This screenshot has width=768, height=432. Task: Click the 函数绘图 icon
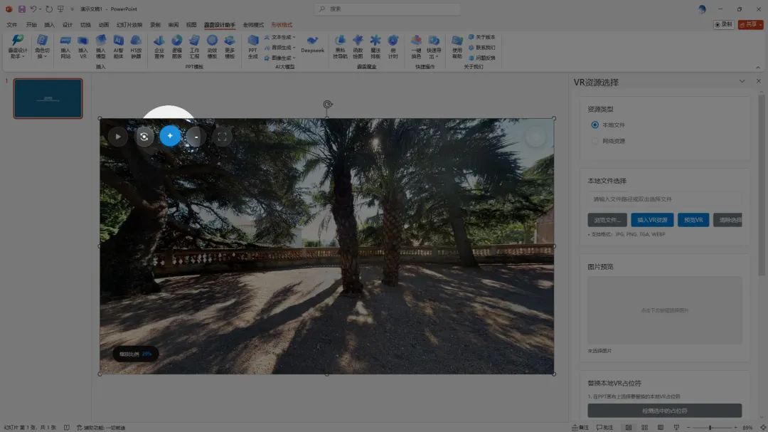[x=358, y=46]
